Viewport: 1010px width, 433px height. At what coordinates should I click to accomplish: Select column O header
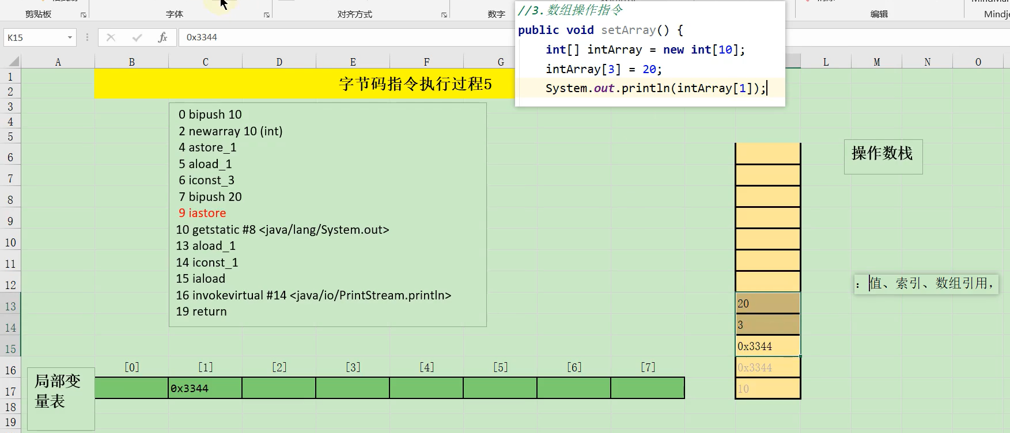pyautogui.click(x=978, y=62)
